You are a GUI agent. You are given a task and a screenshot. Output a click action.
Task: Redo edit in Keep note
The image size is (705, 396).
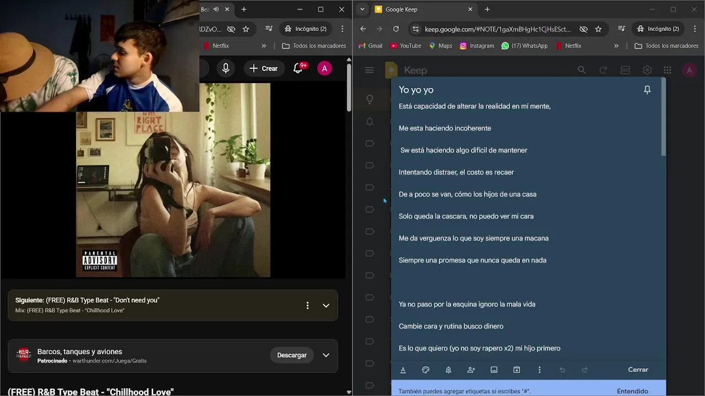tap(585, 370)
